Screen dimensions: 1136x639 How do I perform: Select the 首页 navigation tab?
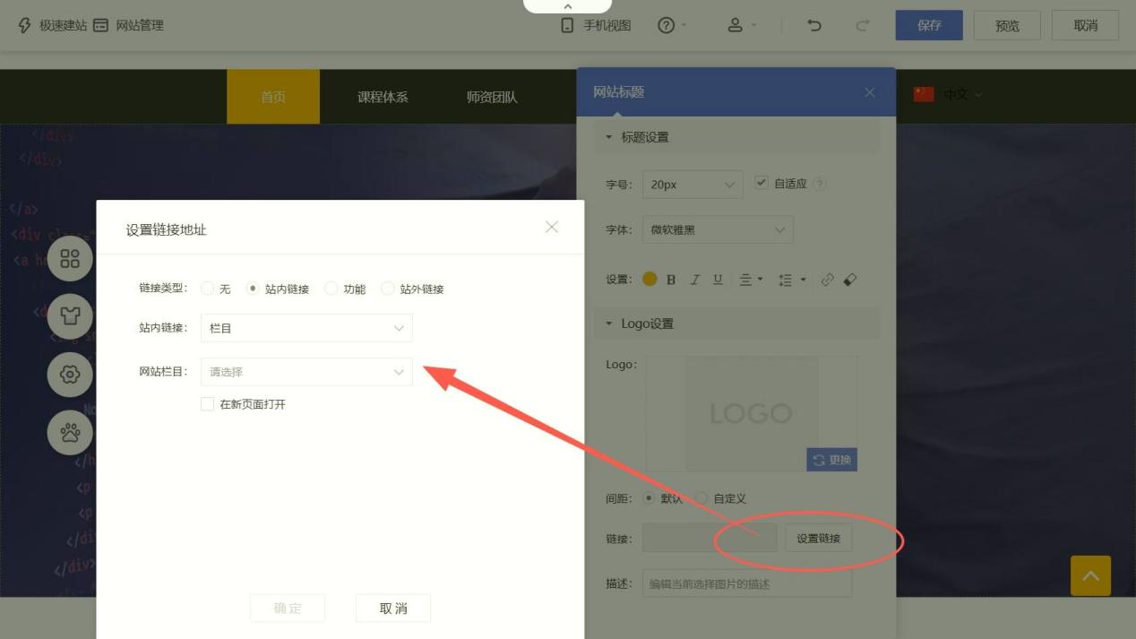point(273,97)
